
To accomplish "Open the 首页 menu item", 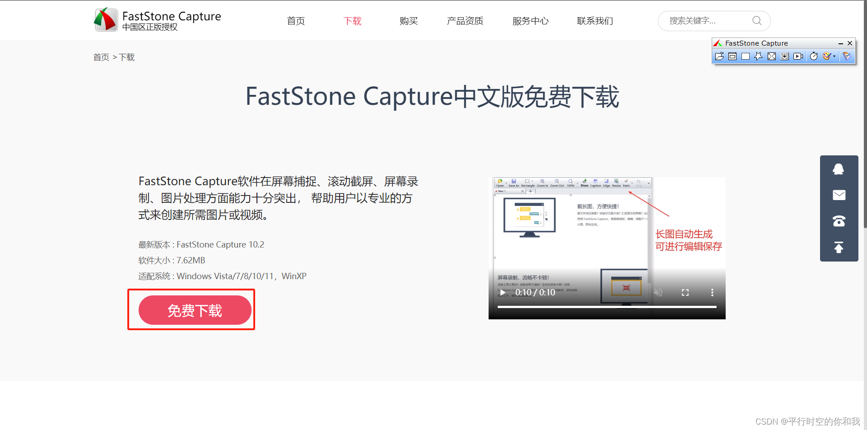I will coord(296,21).
